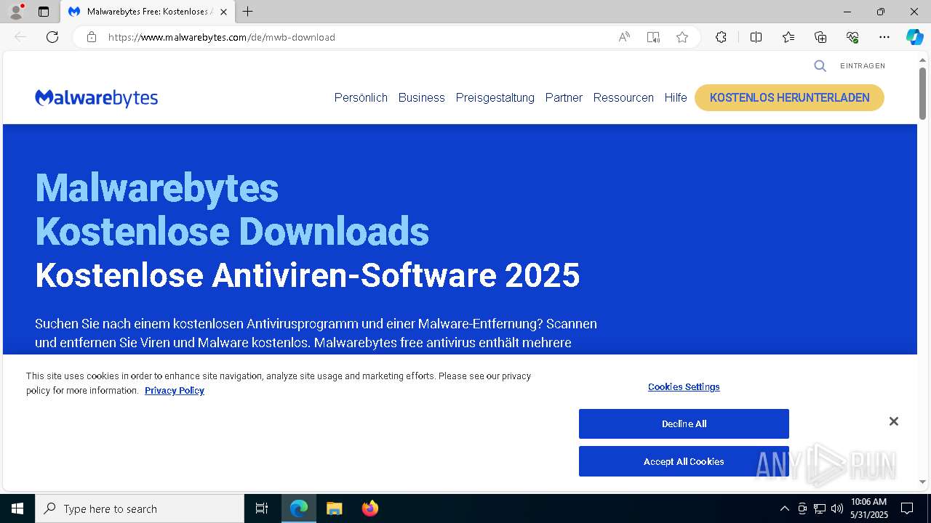Open the Ressourcen menu

click(x=623, y=97)
